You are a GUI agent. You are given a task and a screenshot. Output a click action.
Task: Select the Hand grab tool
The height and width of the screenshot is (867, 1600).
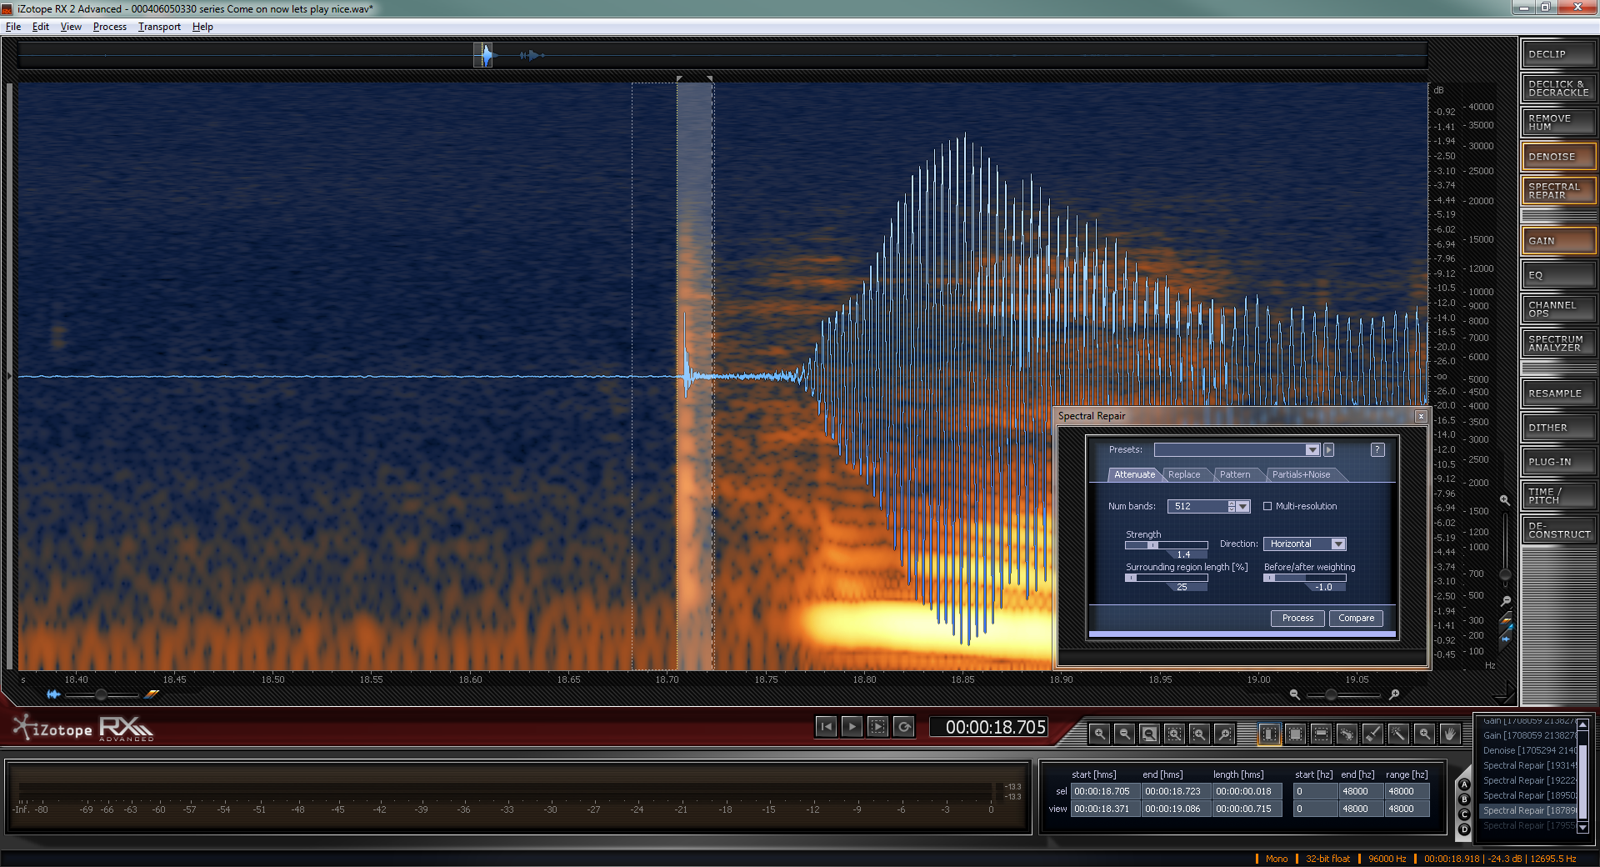1450,734
